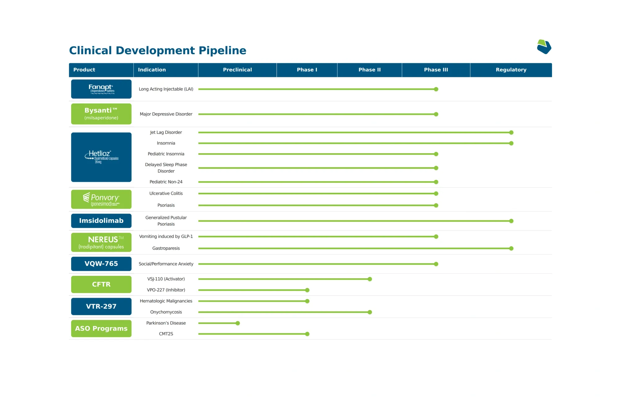Click the Parkinson's Disease indication
The image size is (621, 401).
click(x=166, y=323)
